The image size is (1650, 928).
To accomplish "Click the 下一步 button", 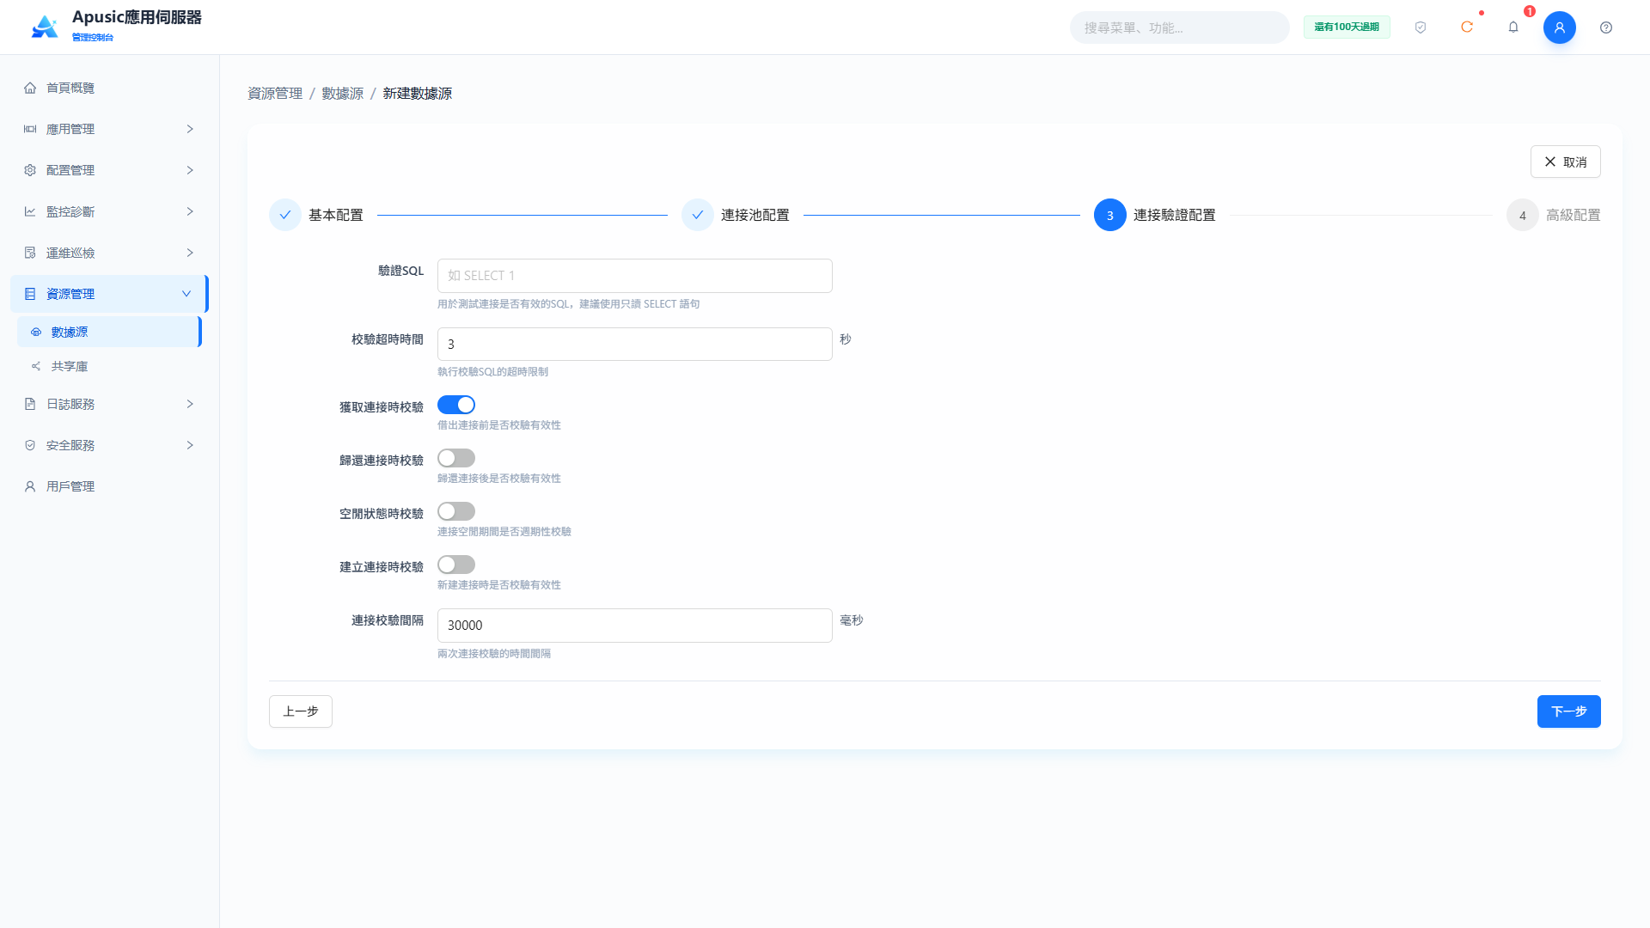I will (1568, 711).
